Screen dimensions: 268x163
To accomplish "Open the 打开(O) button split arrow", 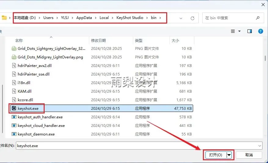I will click(x=229, y=155).
